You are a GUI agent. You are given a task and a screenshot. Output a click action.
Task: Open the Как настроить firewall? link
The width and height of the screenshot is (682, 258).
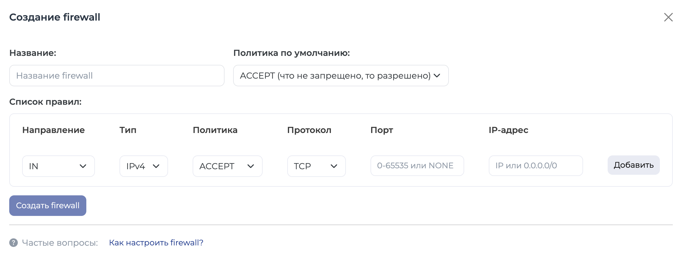(x=156, y=243)
